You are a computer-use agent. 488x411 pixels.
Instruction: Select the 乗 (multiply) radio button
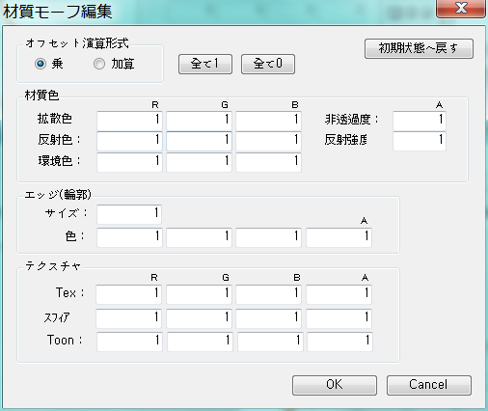[x=41, y=64]
